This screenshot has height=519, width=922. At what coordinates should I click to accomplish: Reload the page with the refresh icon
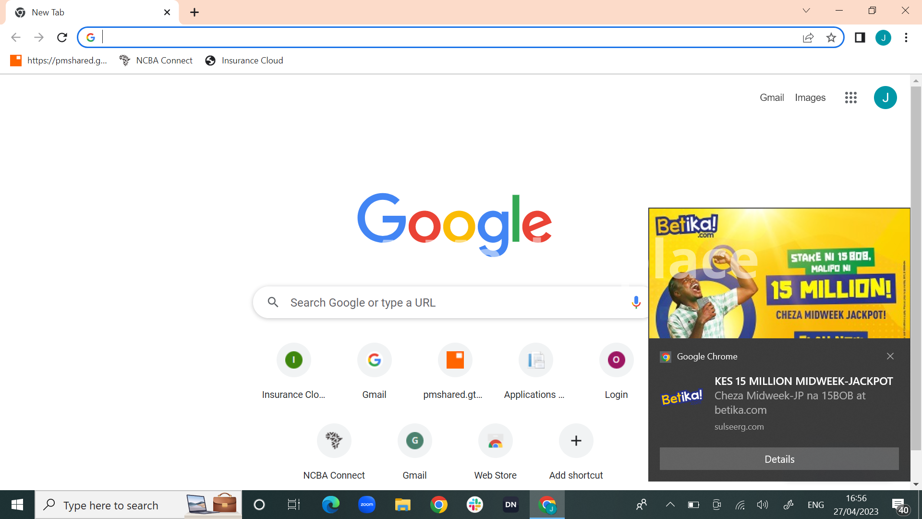click(62, 37)
